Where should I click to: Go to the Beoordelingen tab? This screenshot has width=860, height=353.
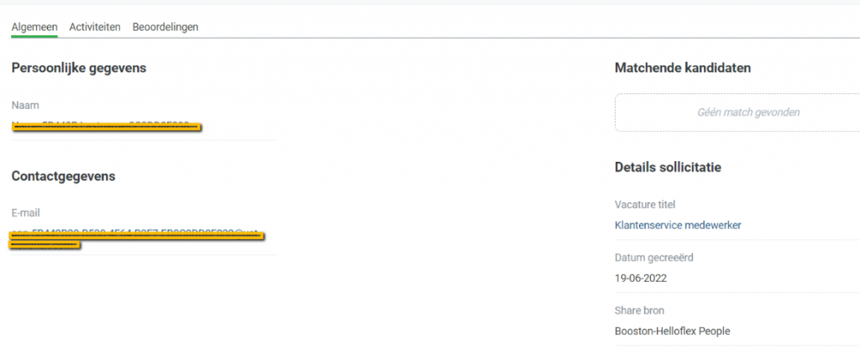point(165,27)
